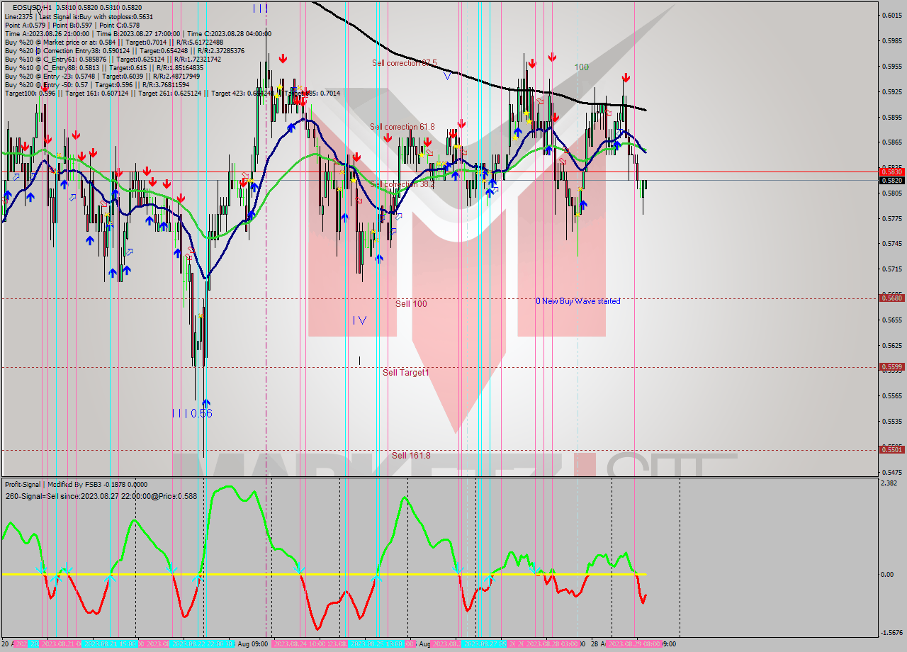Click the 0.5565 price axis value
The image size is (907, 652).
[x=891, y=395]
